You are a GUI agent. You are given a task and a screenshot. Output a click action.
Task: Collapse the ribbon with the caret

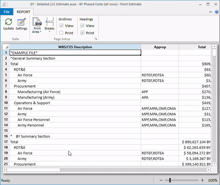tap(210, 11)
